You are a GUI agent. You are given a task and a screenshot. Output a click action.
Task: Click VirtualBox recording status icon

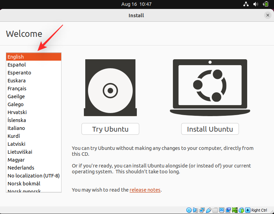[228, 210]
